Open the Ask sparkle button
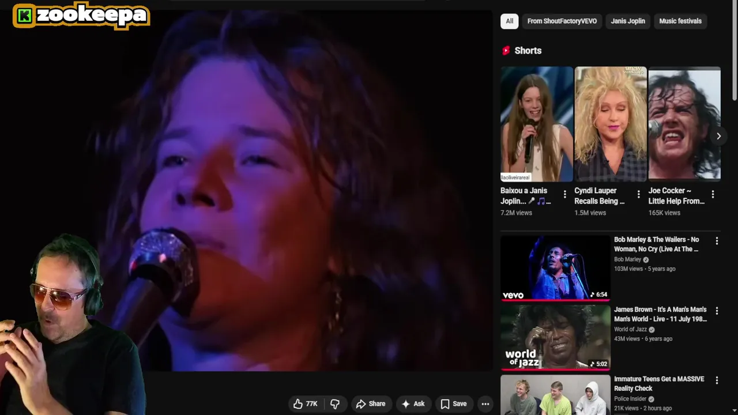 coord(413,404)
